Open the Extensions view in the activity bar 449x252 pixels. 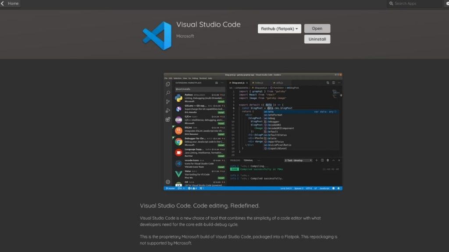click(167, 119)
